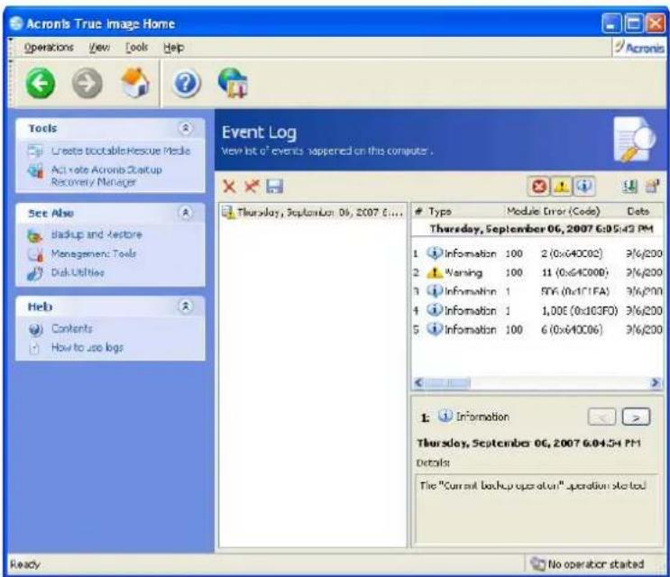Show previous event with < button
Image resolution: width=670 pixels, height=577 pixels.
pyautogui.click(x=602, y=417)
